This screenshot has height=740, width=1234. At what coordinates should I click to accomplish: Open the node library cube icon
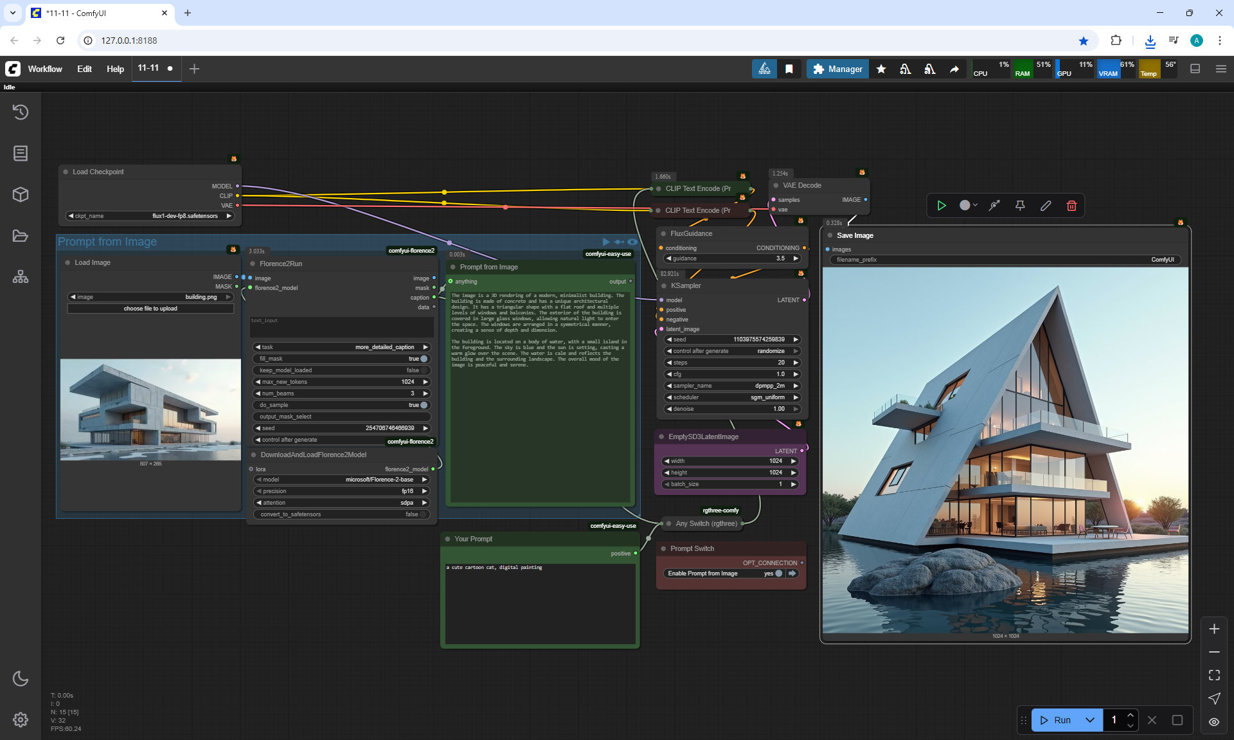(x=21, y=195)
